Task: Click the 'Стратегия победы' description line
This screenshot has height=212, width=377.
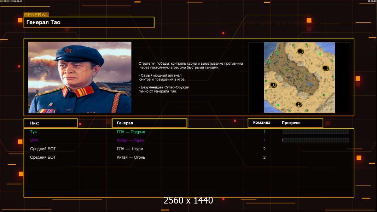Action: [191, 65]
